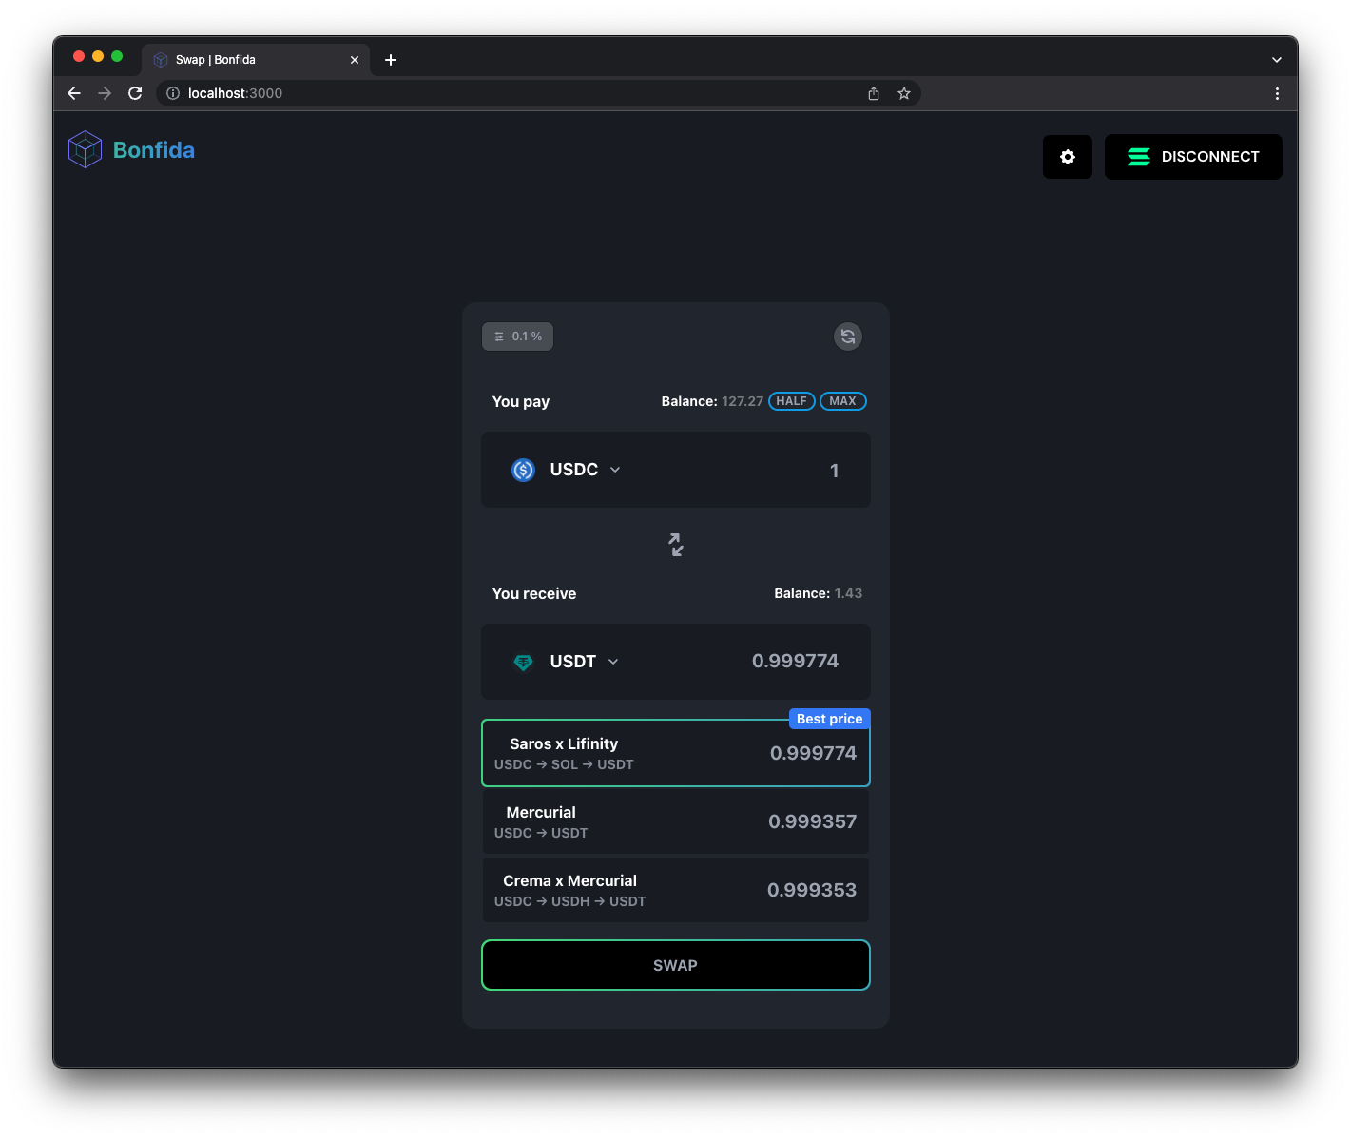Go back in browser history

74,93
